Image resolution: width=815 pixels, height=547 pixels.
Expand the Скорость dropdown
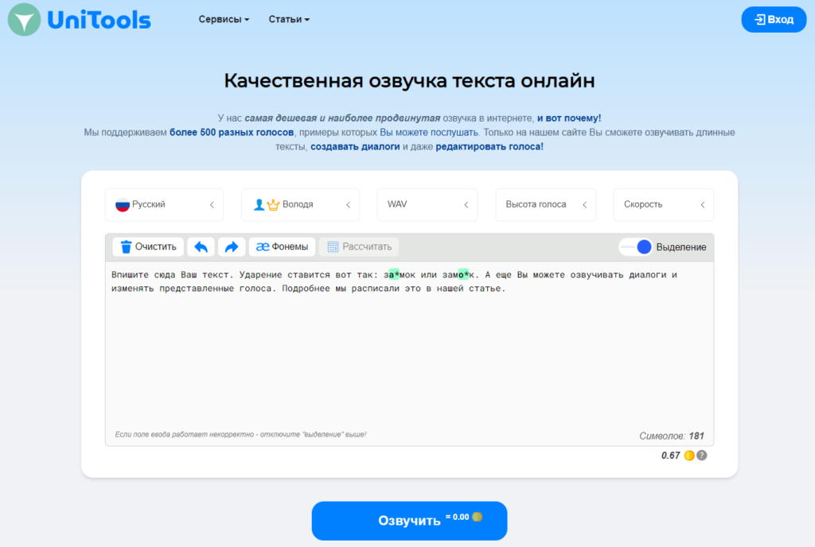pos(663,204)
